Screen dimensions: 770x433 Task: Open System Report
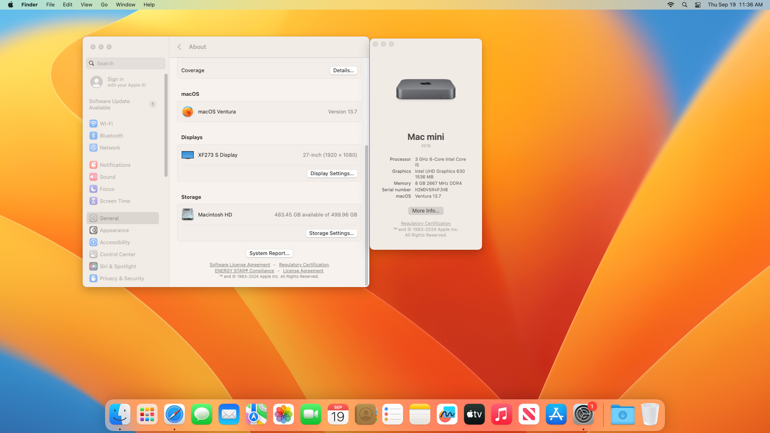(x=269, y=254)
